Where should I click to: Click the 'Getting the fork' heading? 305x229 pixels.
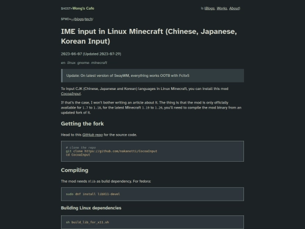[82, 124]
